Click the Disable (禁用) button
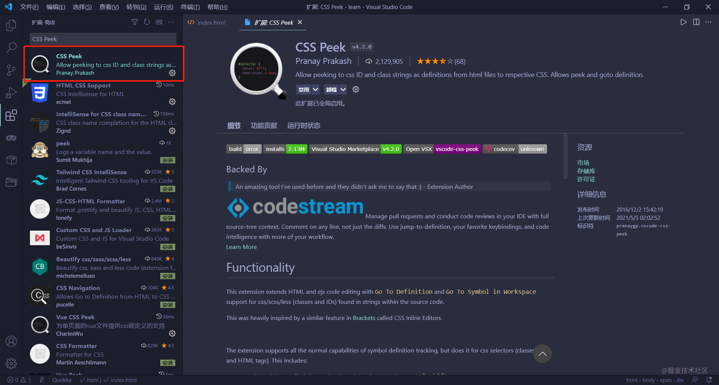719x385 pixels. click(x=304, y=89)
